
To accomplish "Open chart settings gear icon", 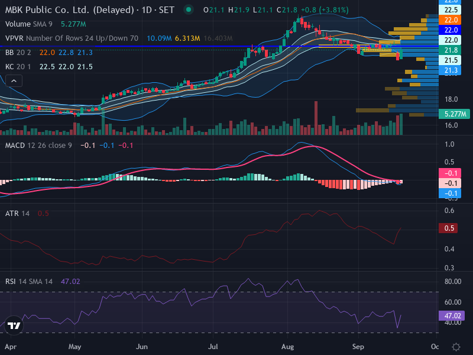I will coord(456,347).
